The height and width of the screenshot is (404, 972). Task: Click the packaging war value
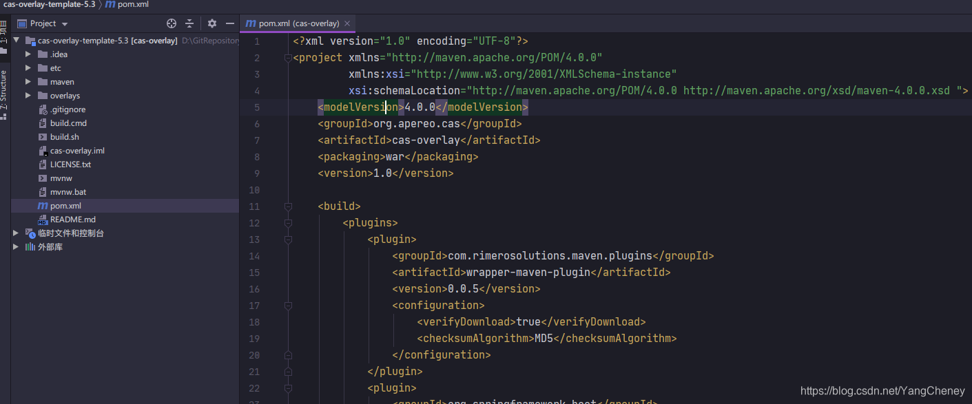point(395,157)
